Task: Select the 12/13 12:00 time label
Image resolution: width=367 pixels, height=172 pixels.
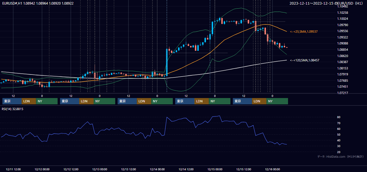Action: [x=128, y=169]
